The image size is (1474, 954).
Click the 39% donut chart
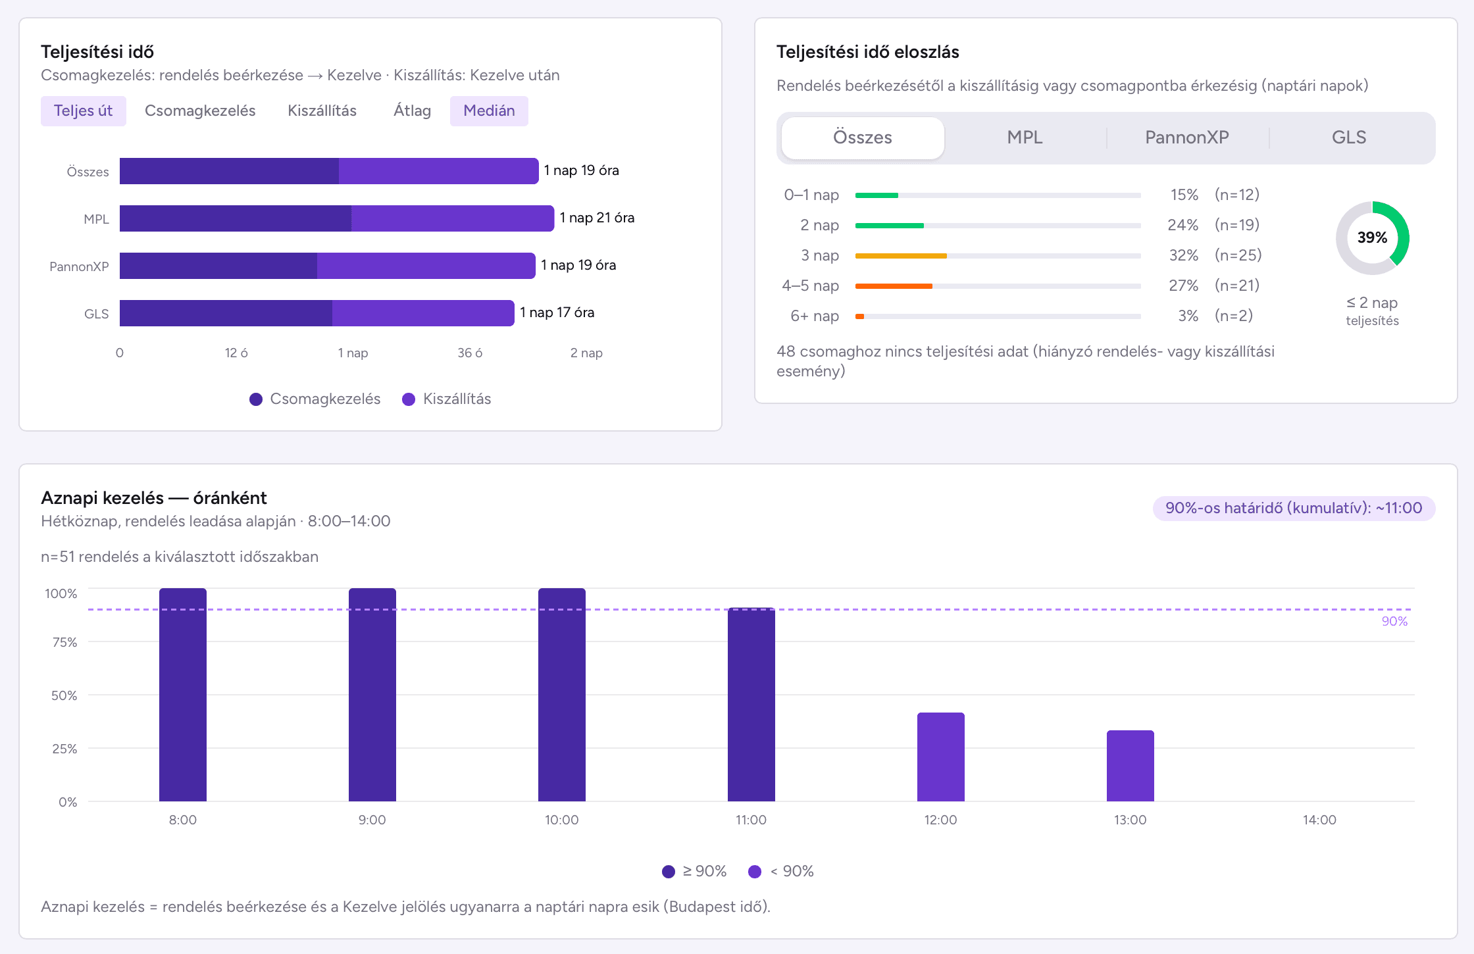click(1372, 238)
